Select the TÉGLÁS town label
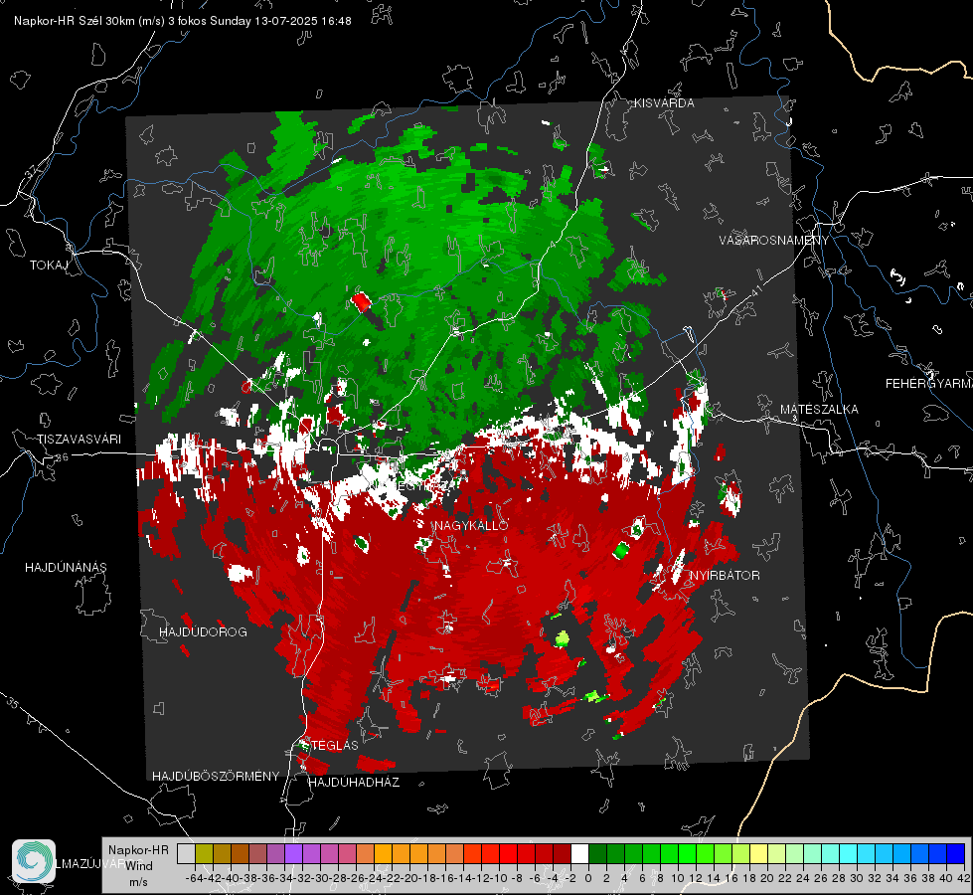This screenshot has width=973, height=895. click(335, 746)
